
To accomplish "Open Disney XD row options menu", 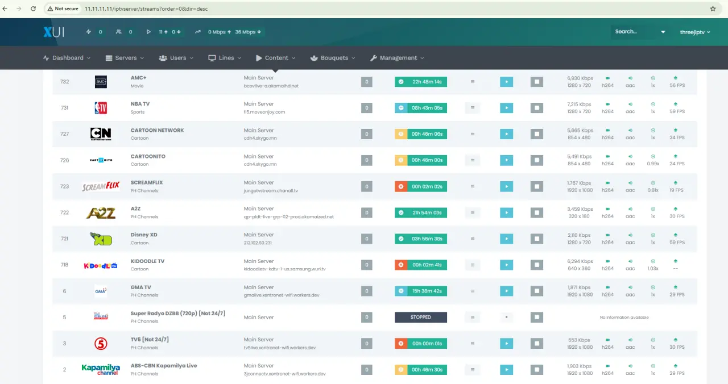I will (x=473, y=239).
